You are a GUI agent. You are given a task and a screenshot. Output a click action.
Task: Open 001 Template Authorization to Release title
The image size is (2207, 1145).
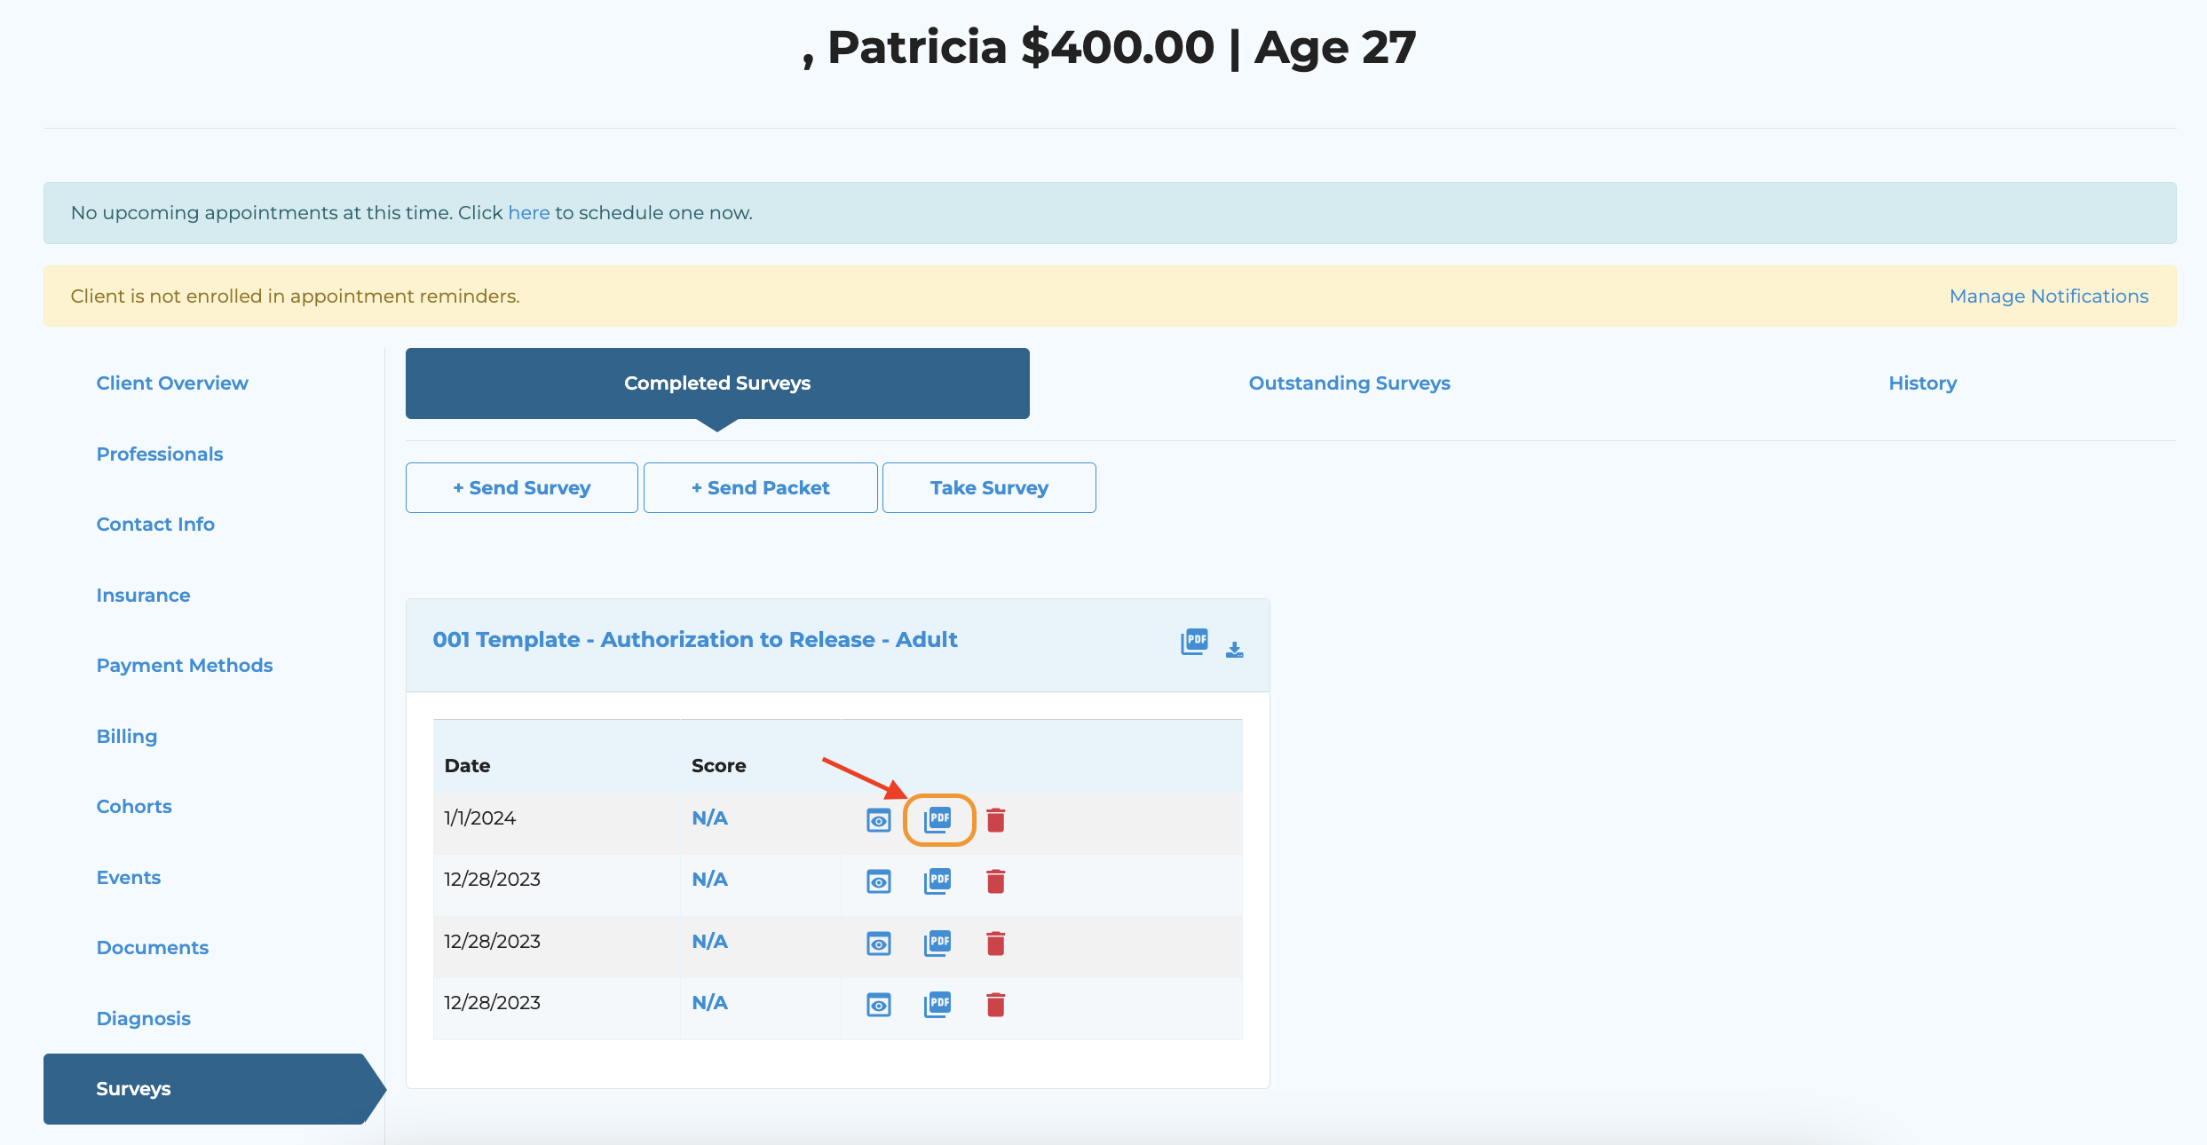694,640
